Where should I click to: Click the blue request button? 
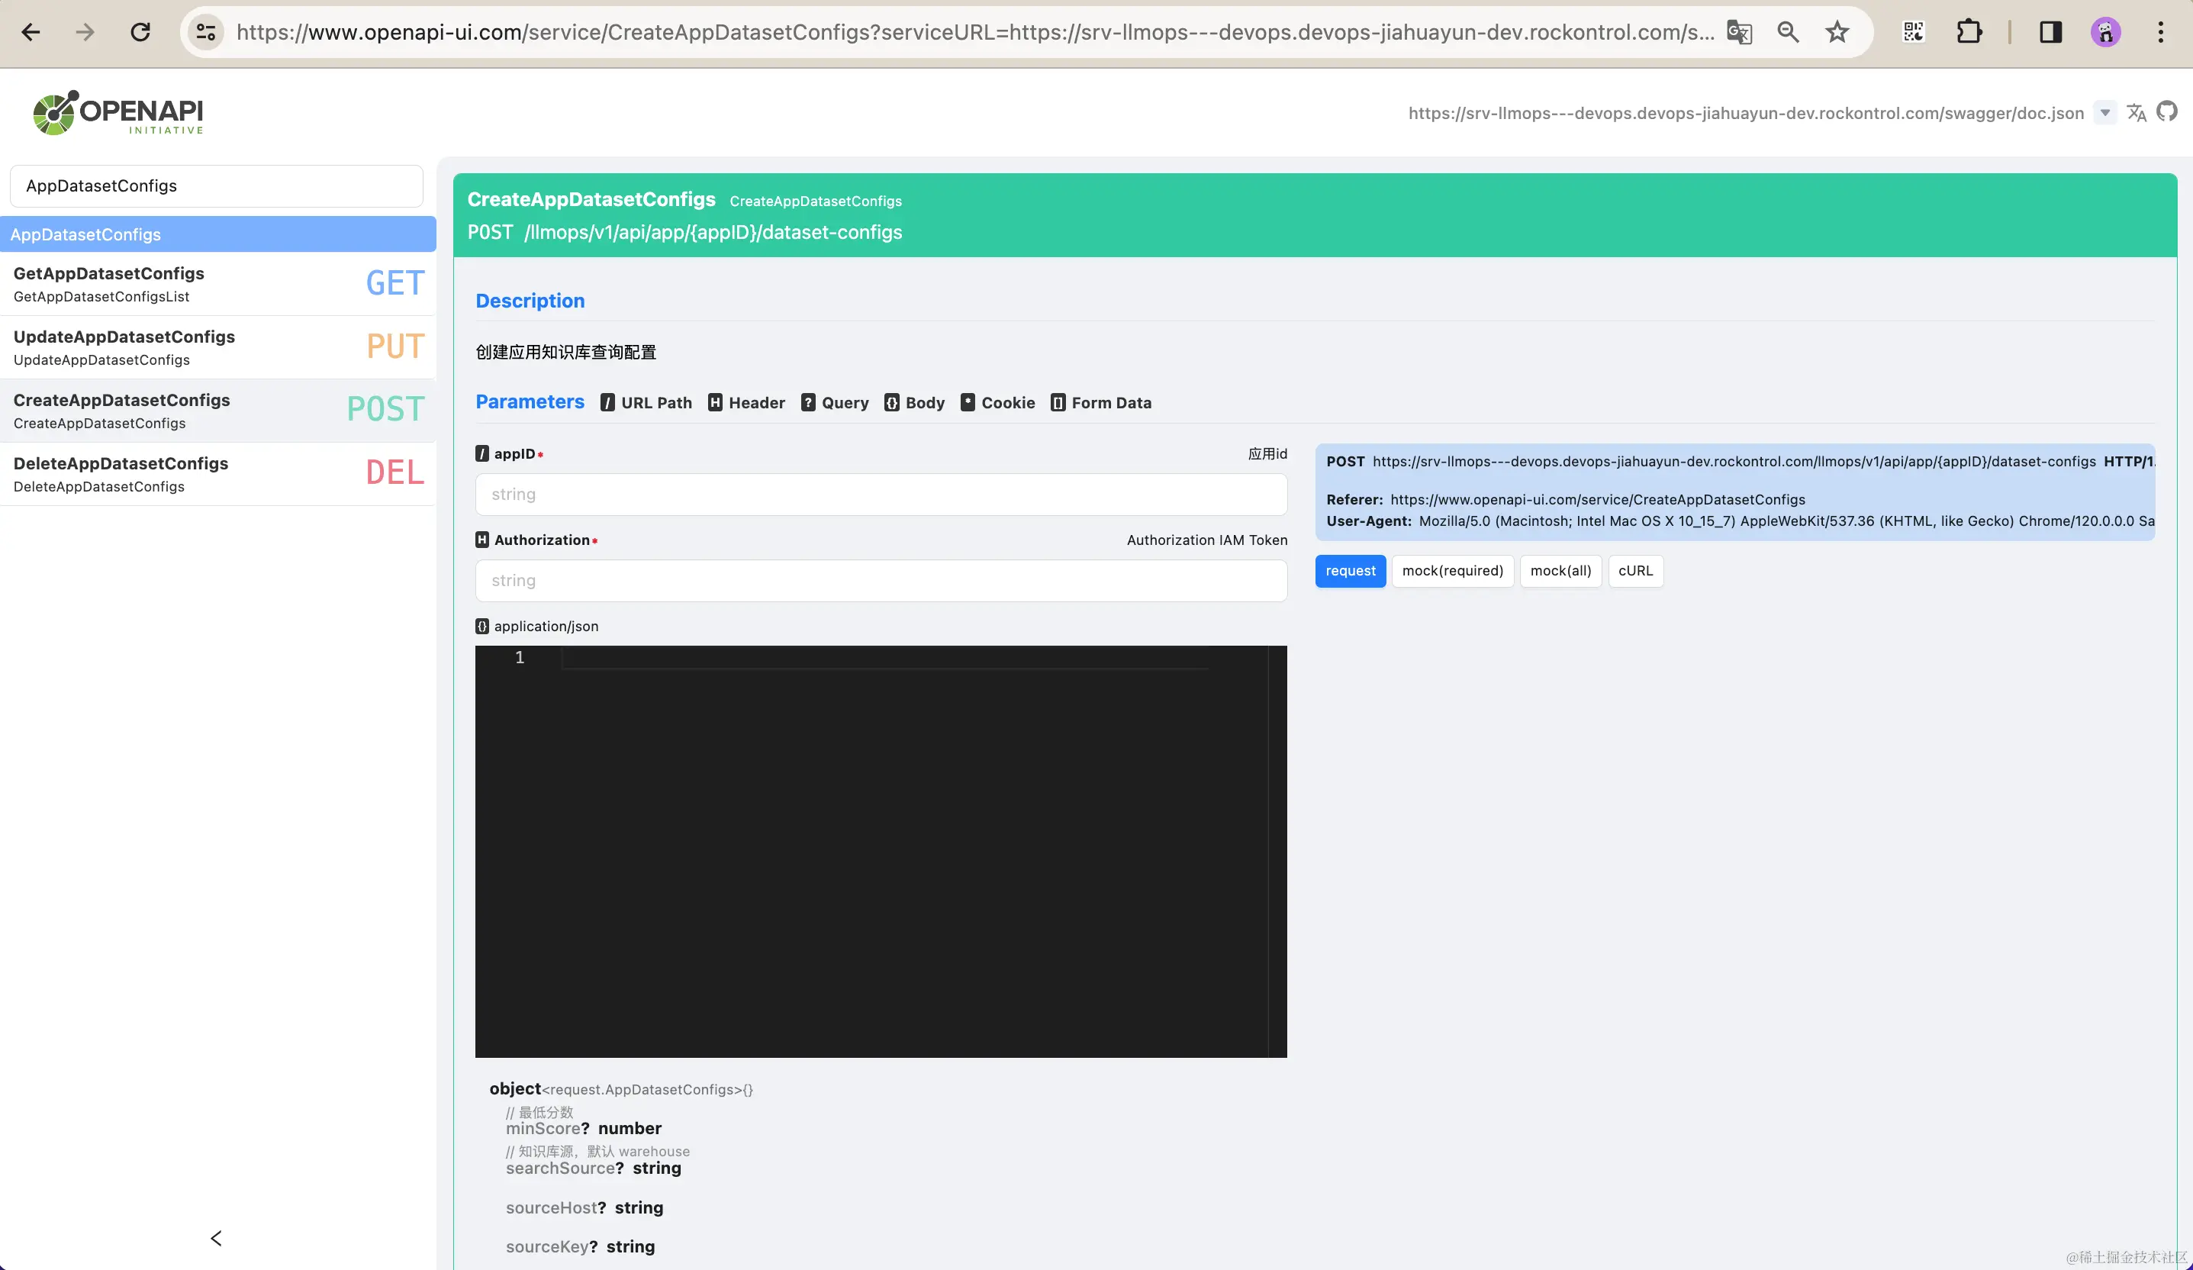click(x=1350, y=571)
